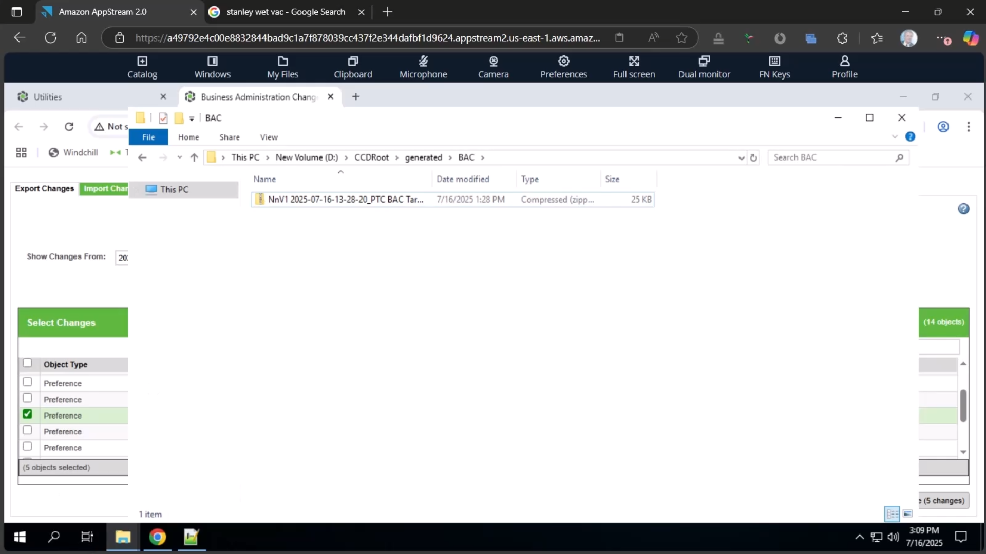
Task: Open Quick Access Toolbar customize dropdown
Action: (192, 118)
